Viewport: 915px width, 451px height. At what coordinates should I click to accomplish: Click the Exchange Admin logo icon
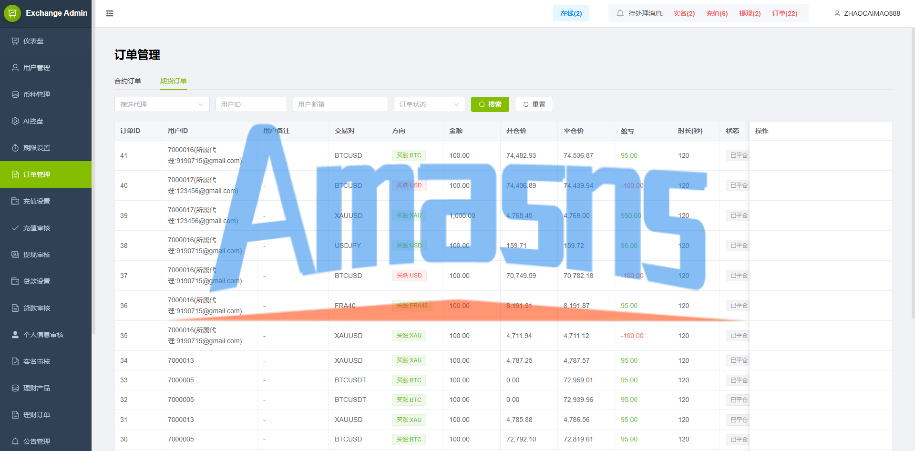(x=12, y=13)
